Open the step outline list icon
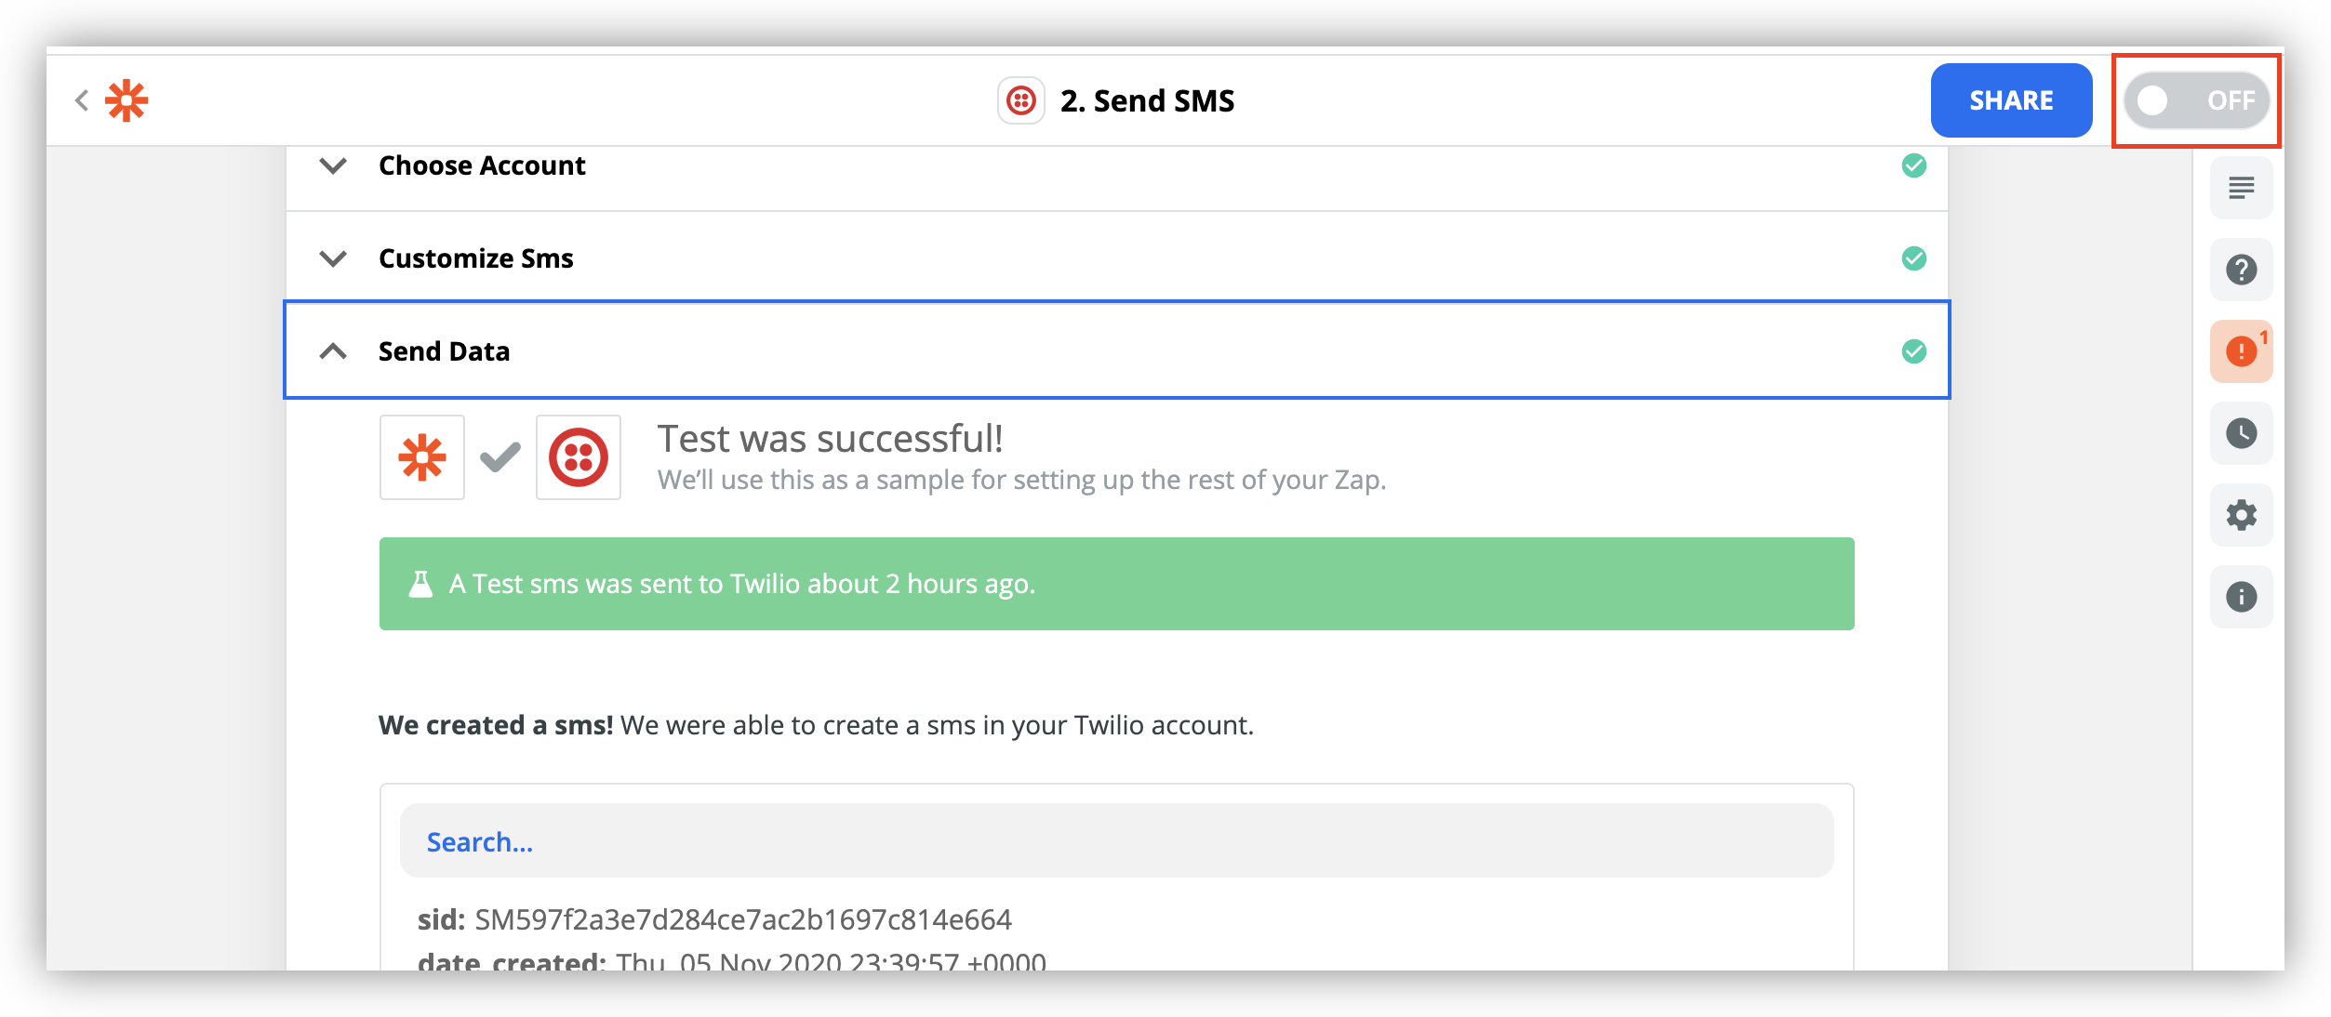The height and width of the screenshot is (1017, 2331). pos(2241,189)
